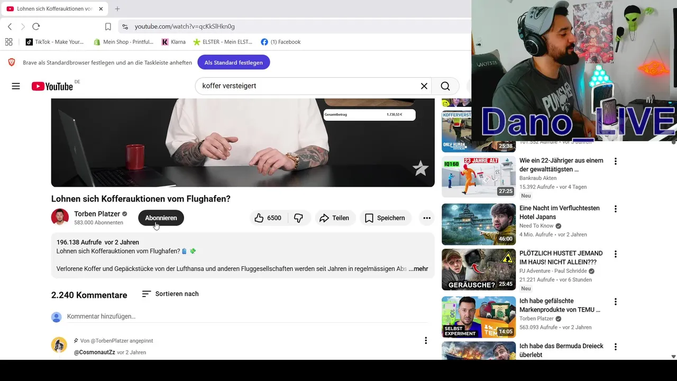Open more actions three-dot button under video
Screen dimensions: 677x381
click(427, 218)
